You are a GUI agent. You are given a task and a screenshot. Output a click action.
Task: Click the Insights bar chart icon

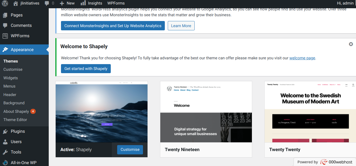tap(83, 3)
